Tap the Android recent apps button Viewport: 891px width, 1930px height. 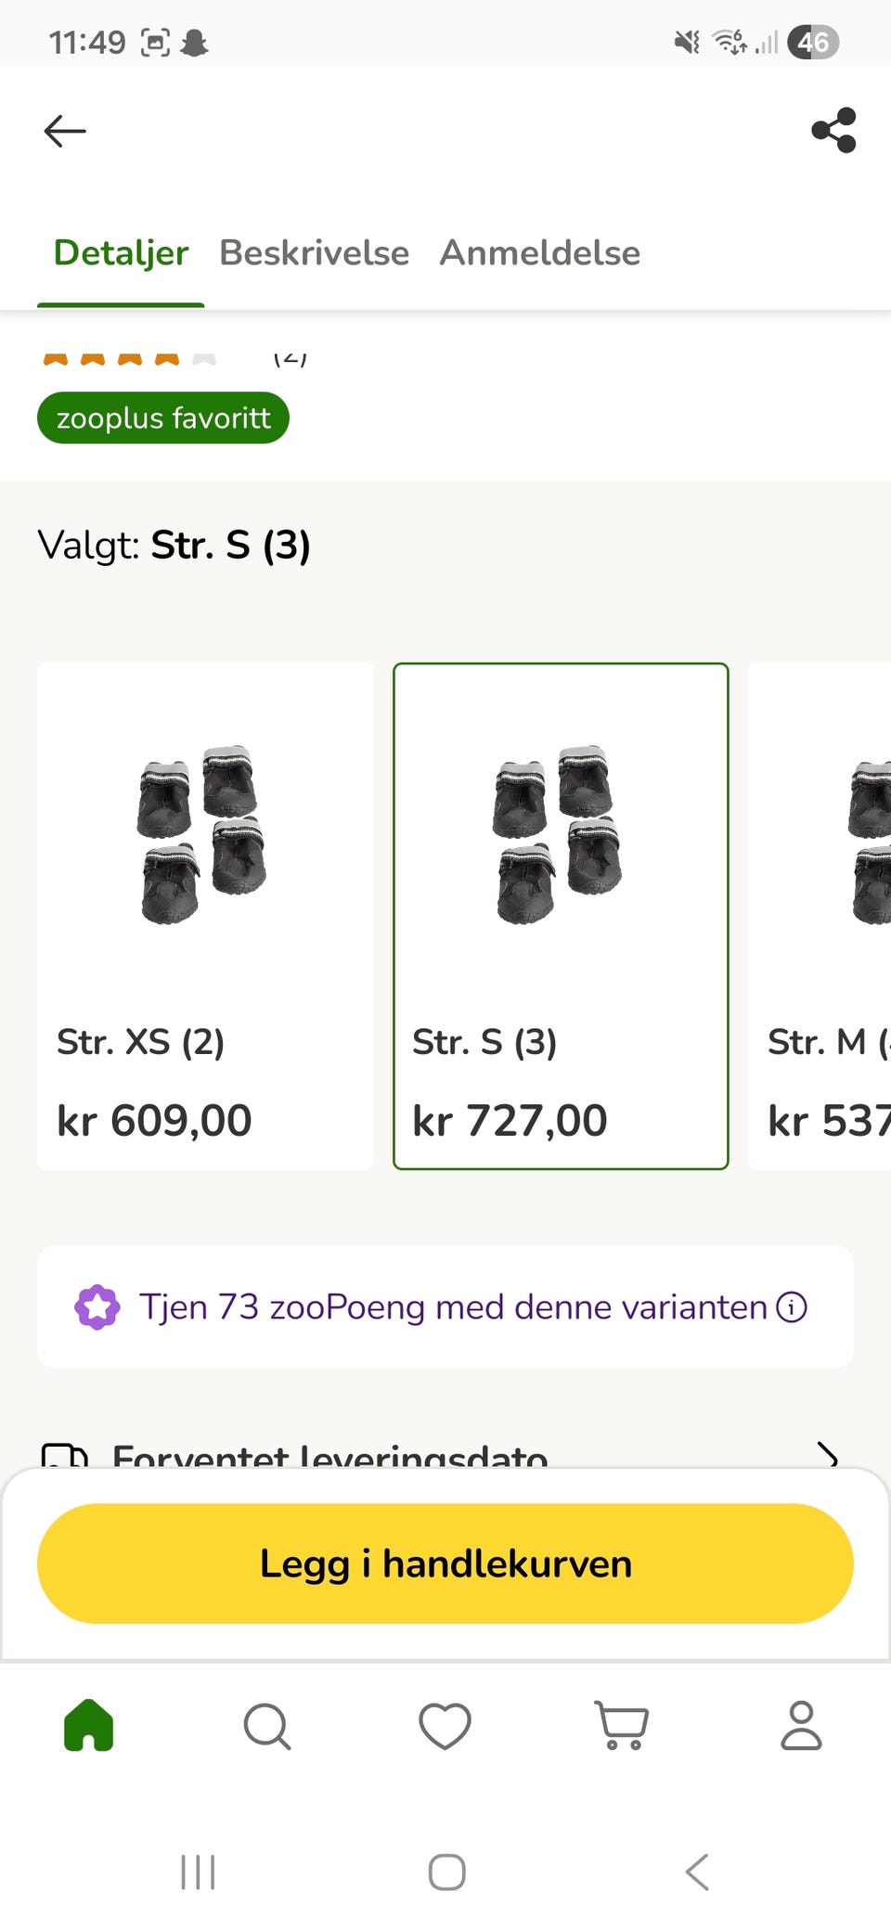198,1872
